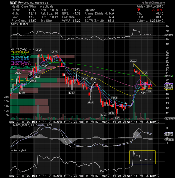This screenshot has width=175, height=178.
Task: Click the 2016 label on the middle date axis
Action: 59,122
